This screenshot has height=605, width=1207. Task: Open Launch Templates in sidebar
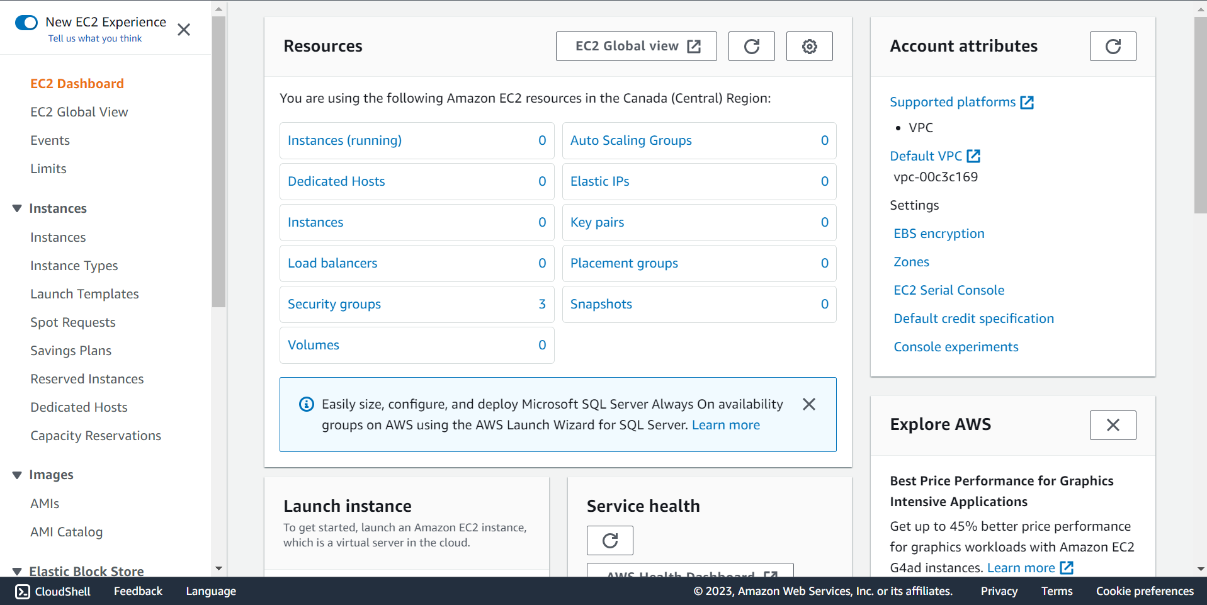pyautogui.click(x=84, y=294)
